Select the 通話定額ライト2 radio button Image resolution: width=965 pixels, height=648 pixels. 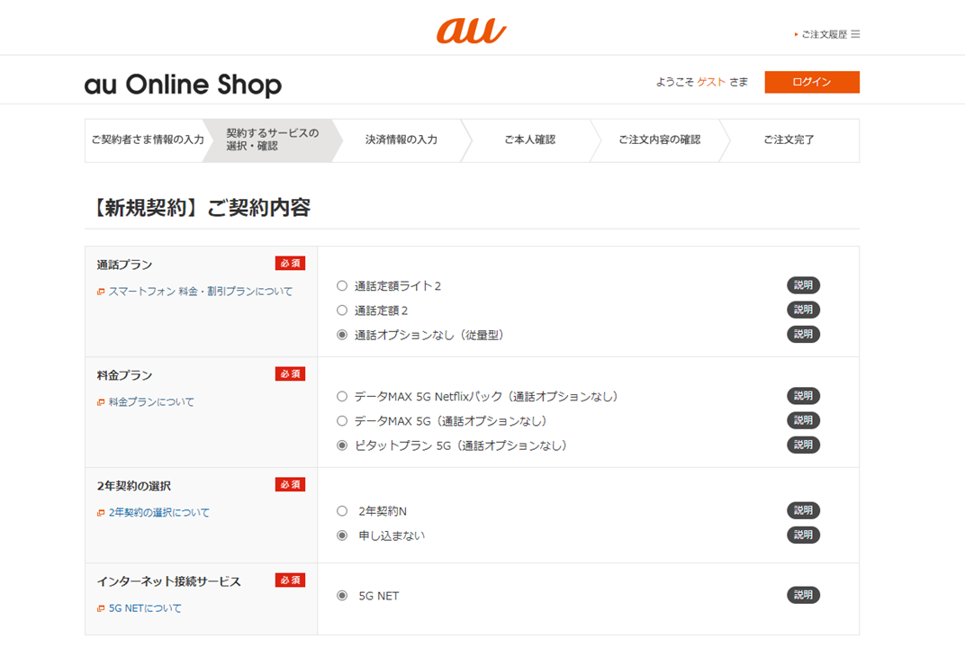pyautogui.click(x=342, y=285)
